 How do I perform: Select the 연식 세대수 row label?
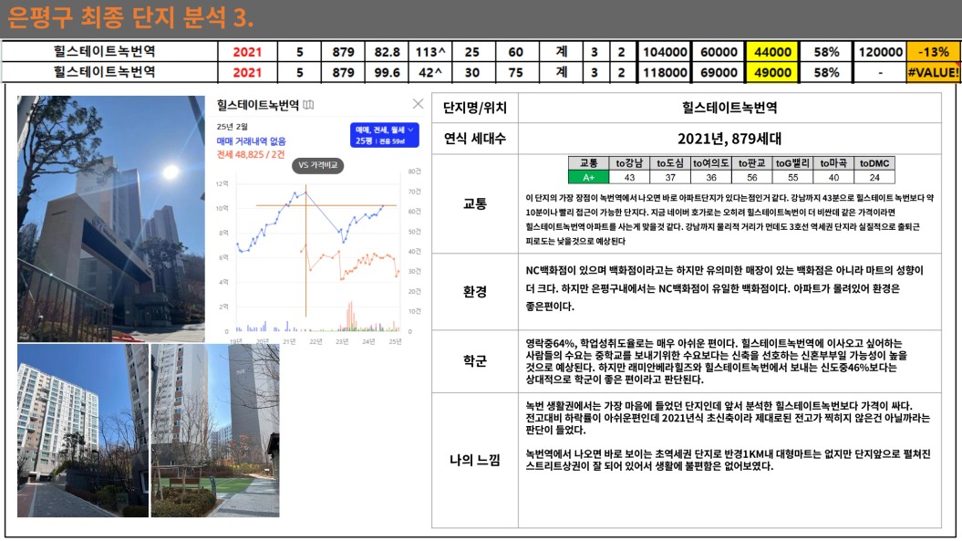point(475,139)
